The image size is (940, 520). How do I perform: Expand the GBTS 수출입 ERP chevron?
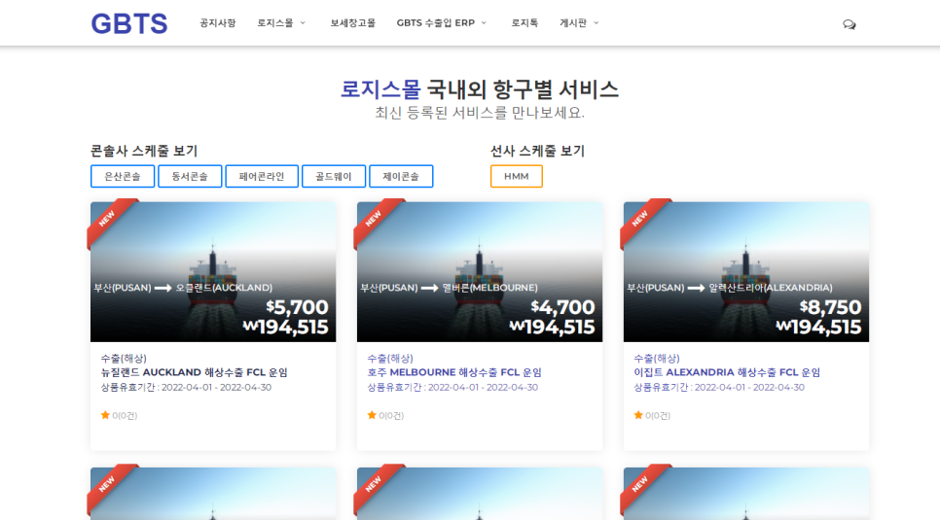tap(484, 22)
